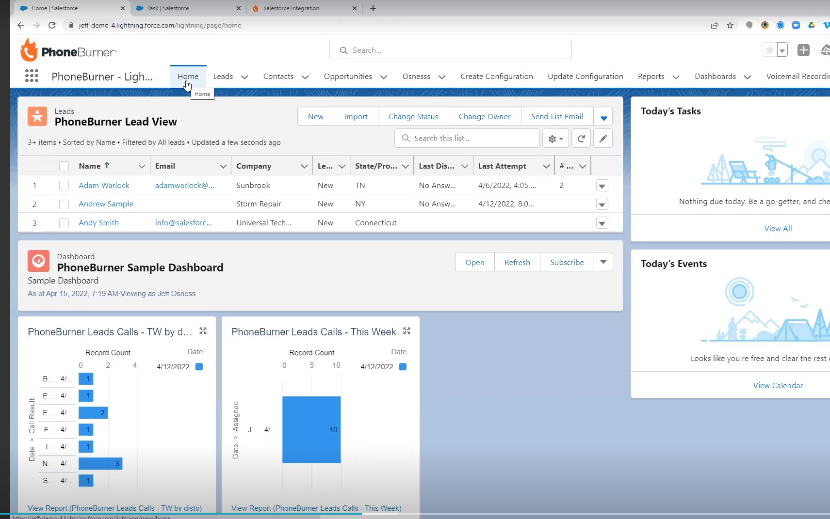The height and width of the screenshot is (519, 830).
Task: Open list view settings gear
Action: [555, 139]
